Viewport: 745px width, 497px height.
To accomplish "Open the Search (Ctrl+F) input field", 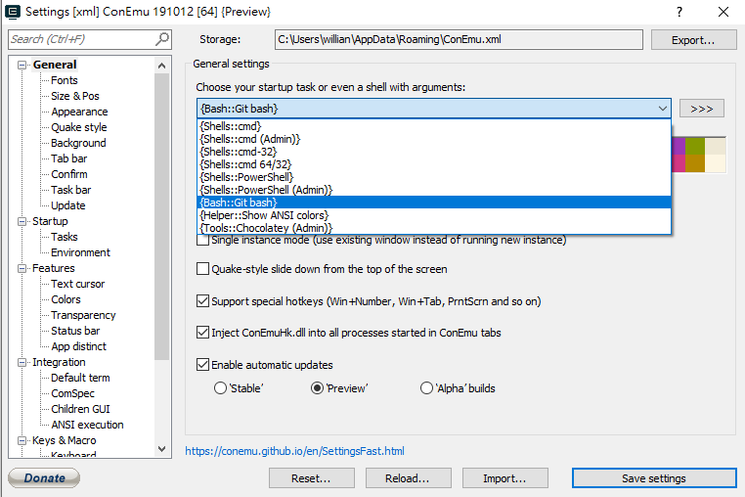I will (x=90, y=39).
